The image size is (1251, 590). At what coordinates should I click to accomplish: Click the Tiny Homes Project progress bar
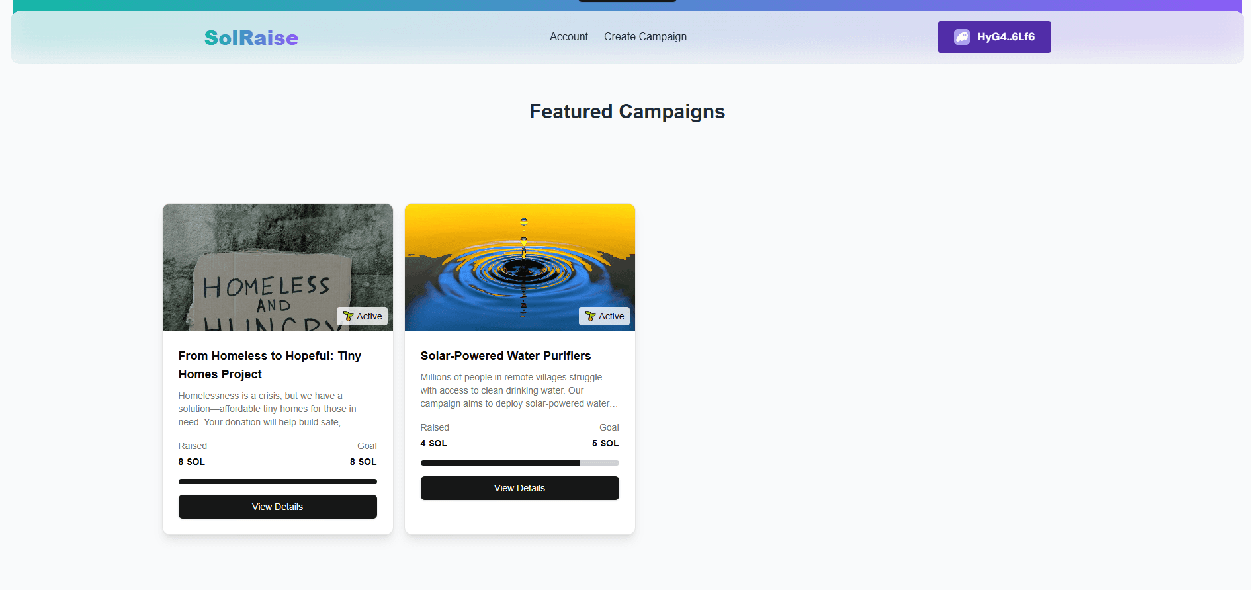(278, 482)
